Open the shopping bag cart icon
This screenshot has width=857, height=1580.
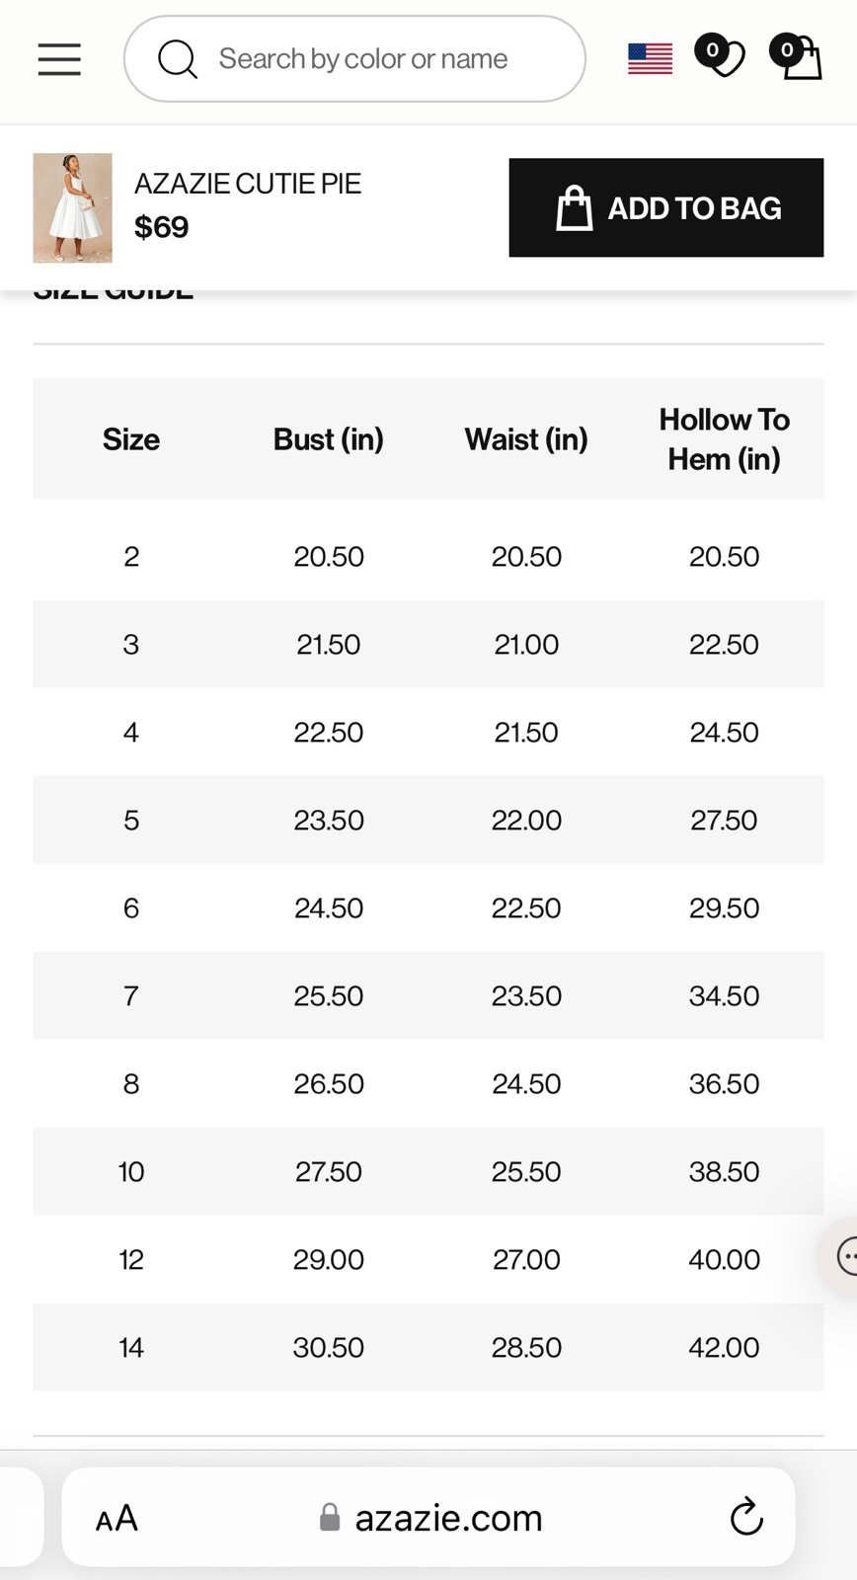click(797, 56)
